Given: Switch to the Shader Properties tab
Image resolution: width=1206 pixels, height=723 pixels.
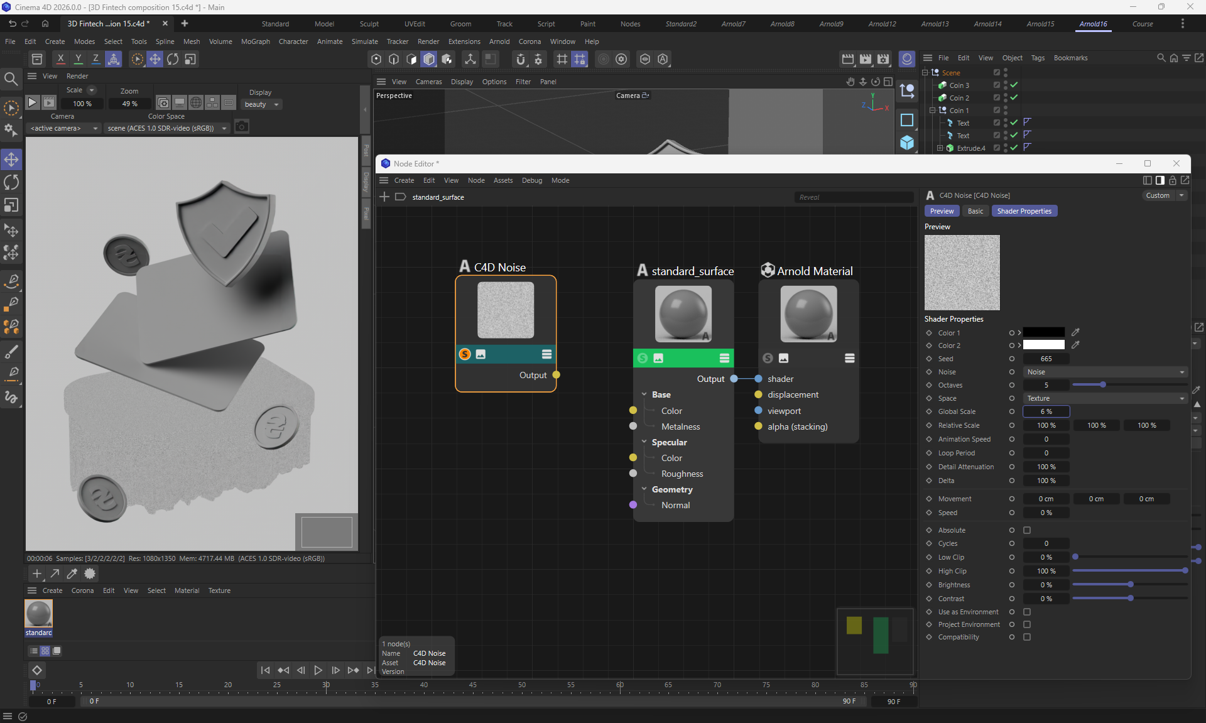Looking at the screenshot, I should 1024,211.
